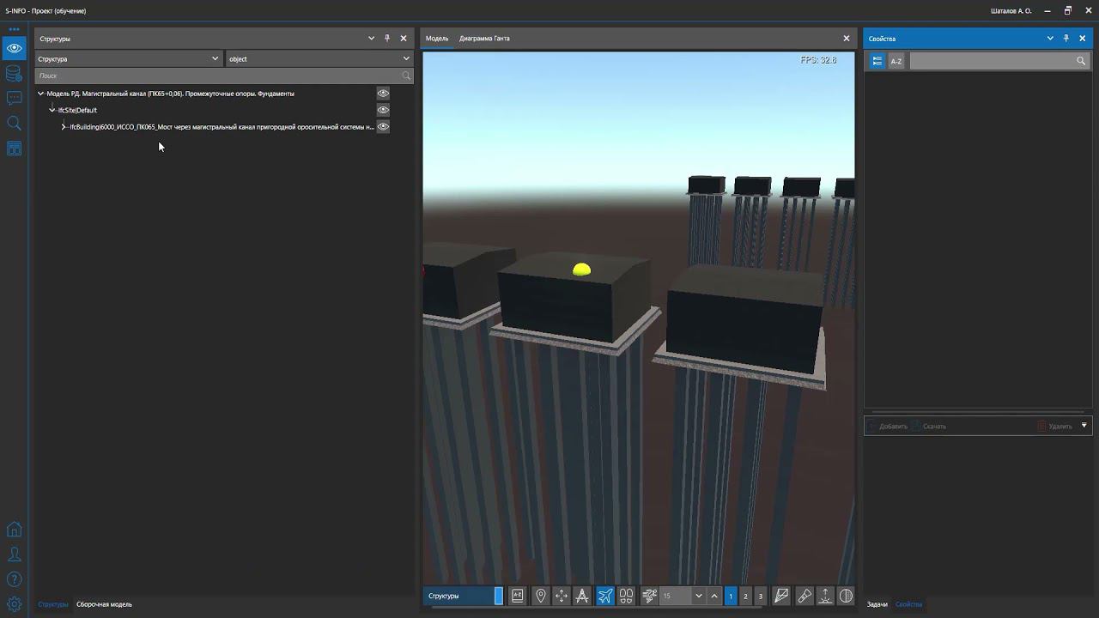The height and width of the screenshot is (618, 1099).
Task: Click the three dots above the sidebar
Action: coord(14,29)
